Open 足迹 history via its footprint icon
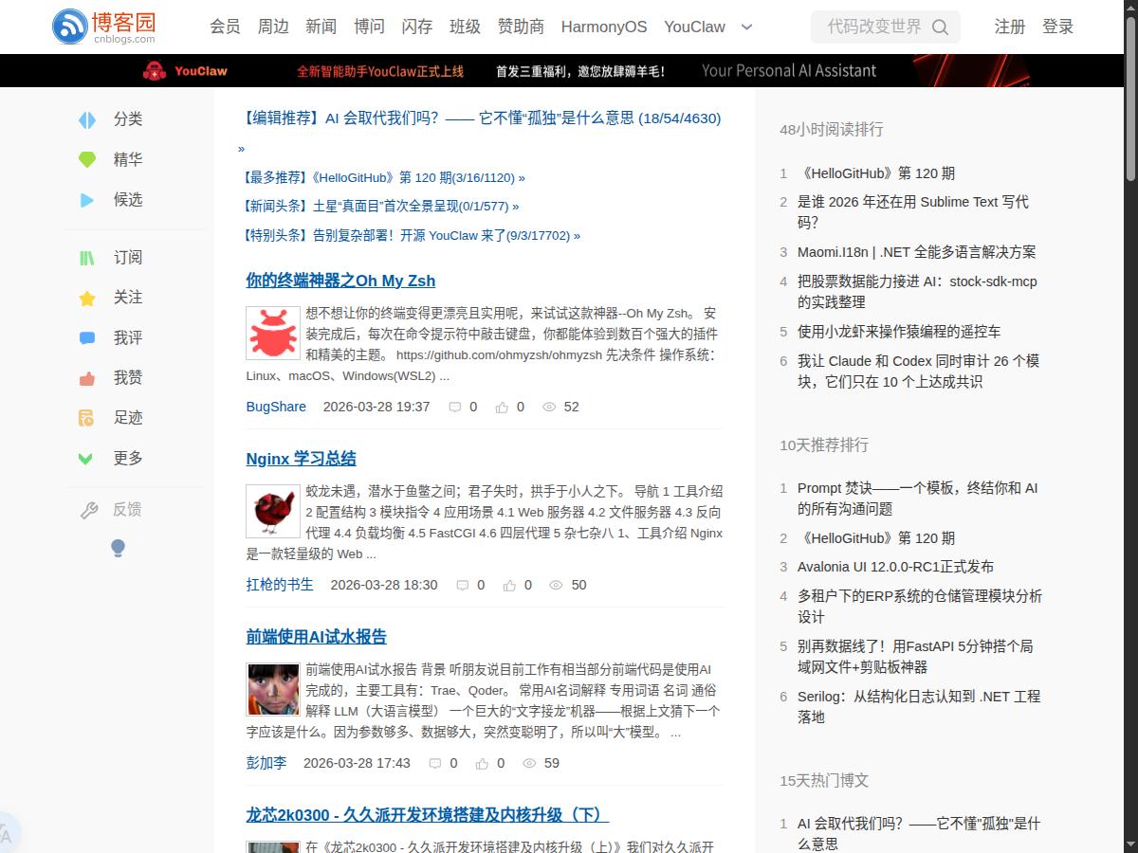The width and height of the screenshot is (1138, 853). coord(86,417)
